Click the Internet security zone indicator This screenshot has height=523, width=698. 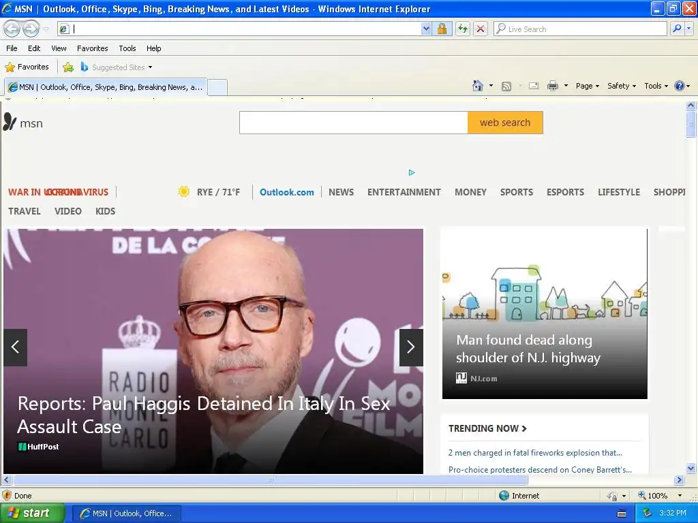click(519, 496)
